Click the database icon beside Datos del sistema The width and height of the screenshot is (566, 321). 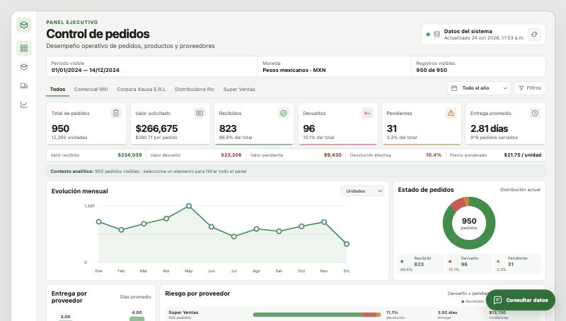coord(437,34)
